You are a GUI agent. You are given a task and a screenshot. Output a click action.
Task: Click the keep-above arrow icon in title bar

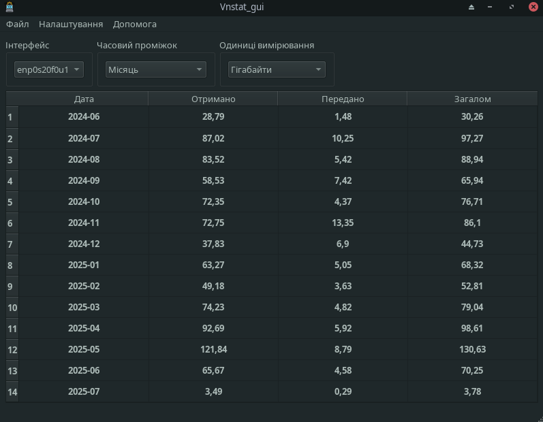471,7
